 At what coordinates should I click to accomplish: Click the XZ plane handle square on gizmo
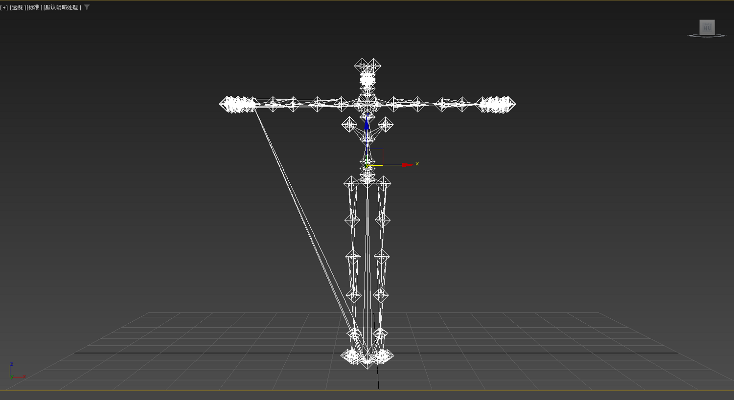pyautogui.click(x=375, y=157)
